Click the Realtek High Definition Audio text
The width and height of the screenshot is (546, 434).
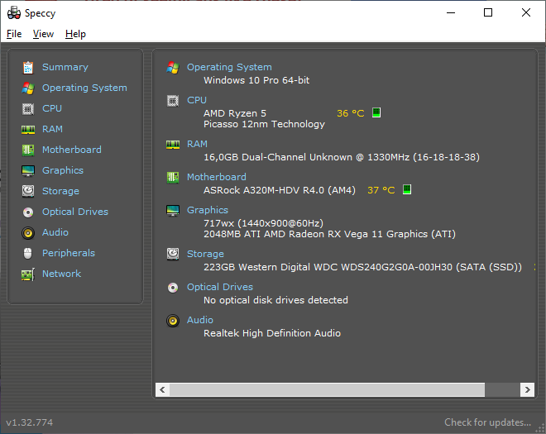272,333
